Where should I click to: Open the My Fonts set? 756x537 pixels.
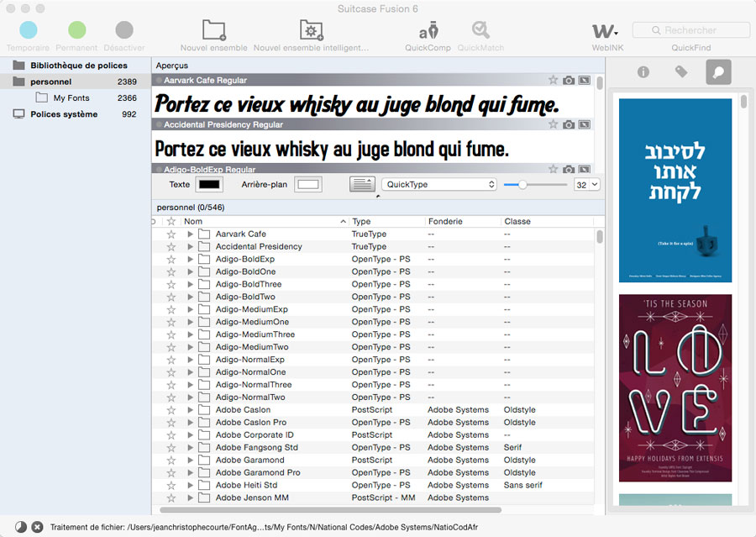71,98
